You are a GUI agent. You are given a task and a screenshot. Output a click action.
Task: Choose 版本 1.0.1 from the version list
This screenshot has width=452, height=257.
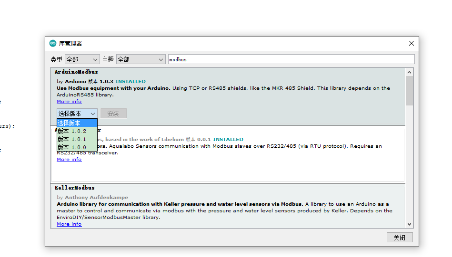click(x=77, y=139)
